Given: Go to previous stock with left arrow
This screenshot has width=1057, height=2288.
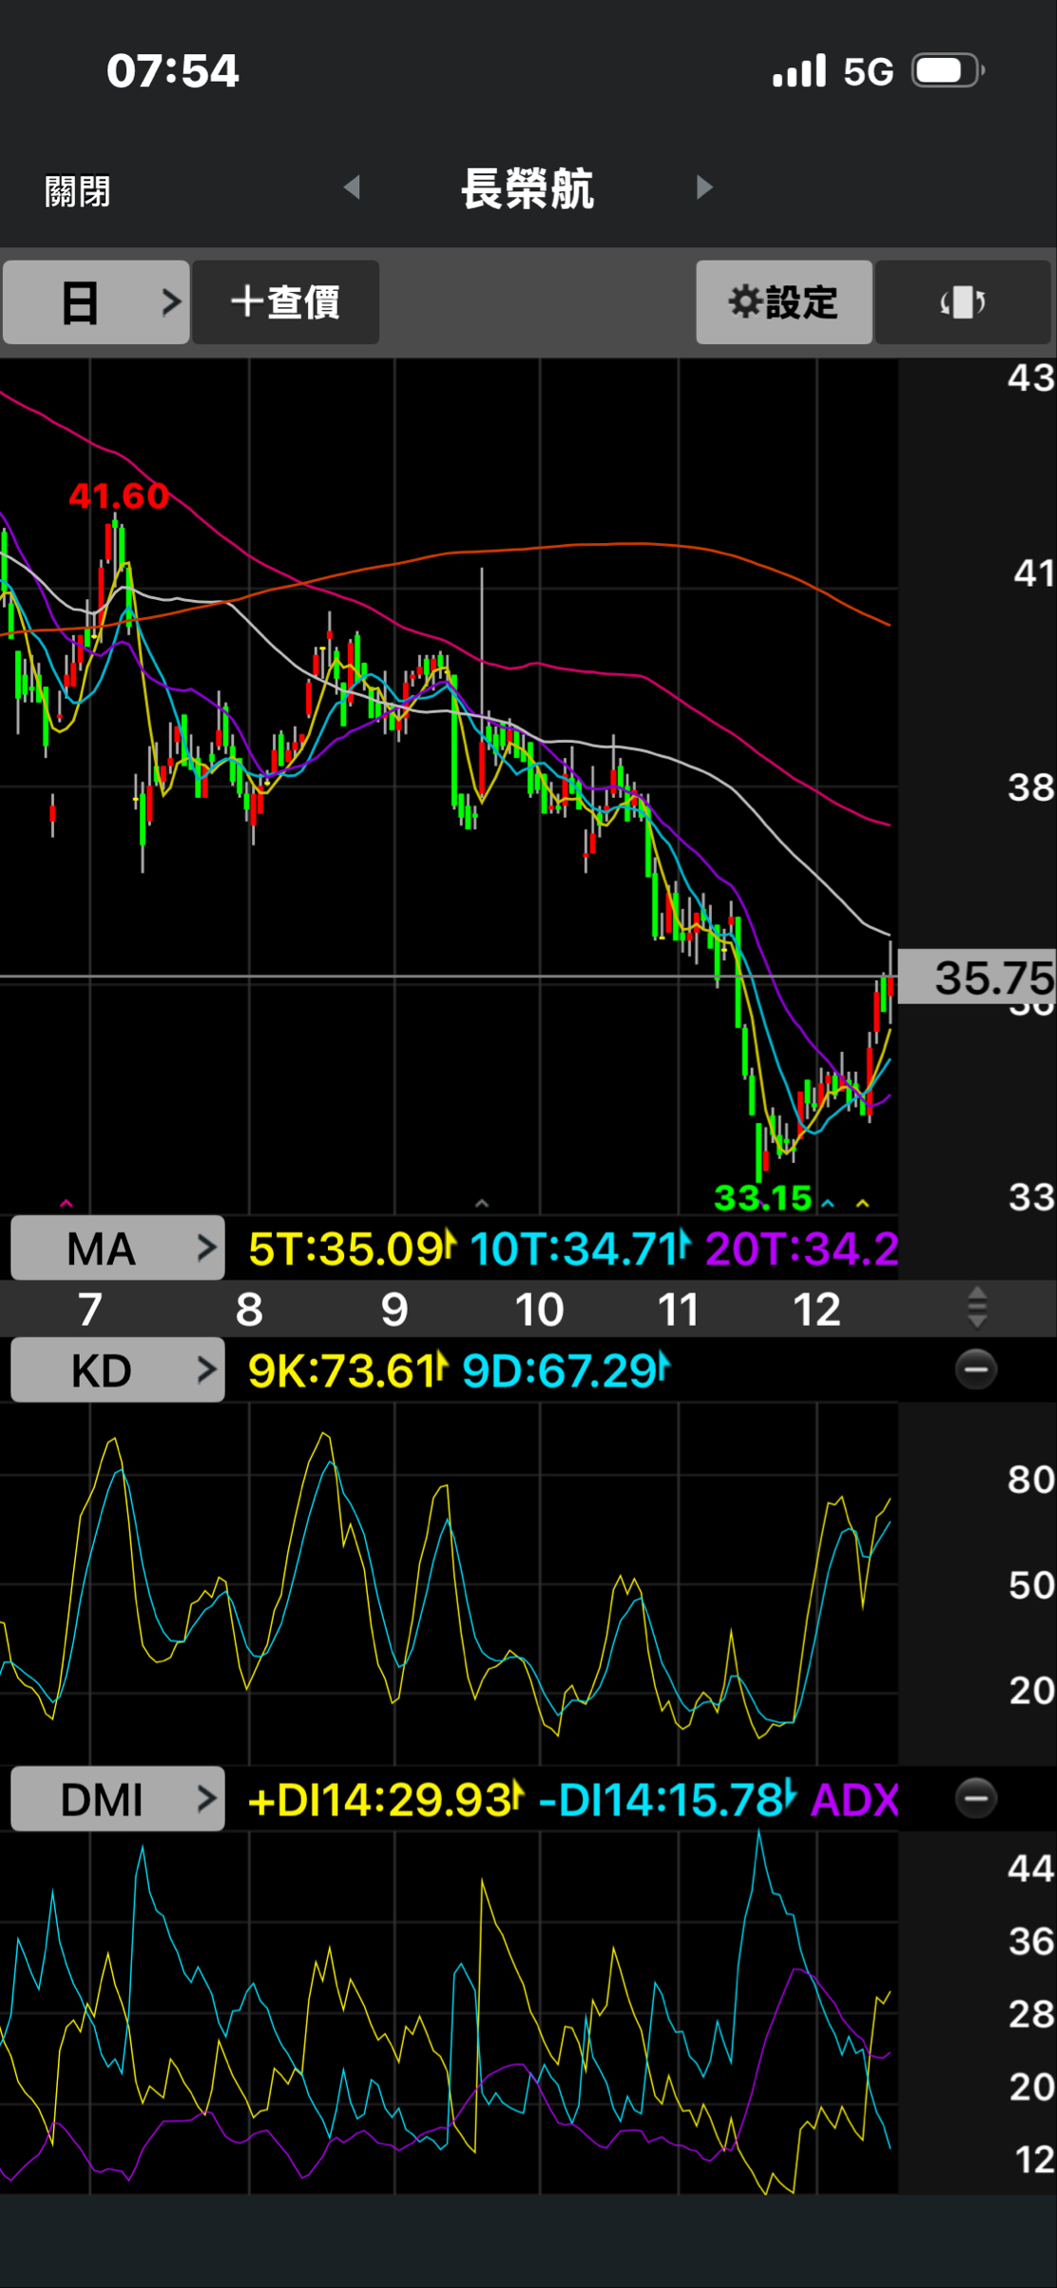Looking at the screenshot, I should (x=353, y=187).
